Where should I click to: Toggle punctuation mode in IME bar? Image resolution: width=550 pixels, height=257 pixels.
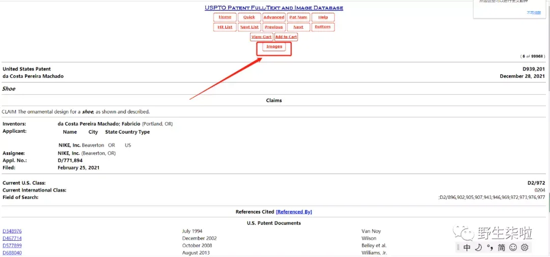coord(490,247)
